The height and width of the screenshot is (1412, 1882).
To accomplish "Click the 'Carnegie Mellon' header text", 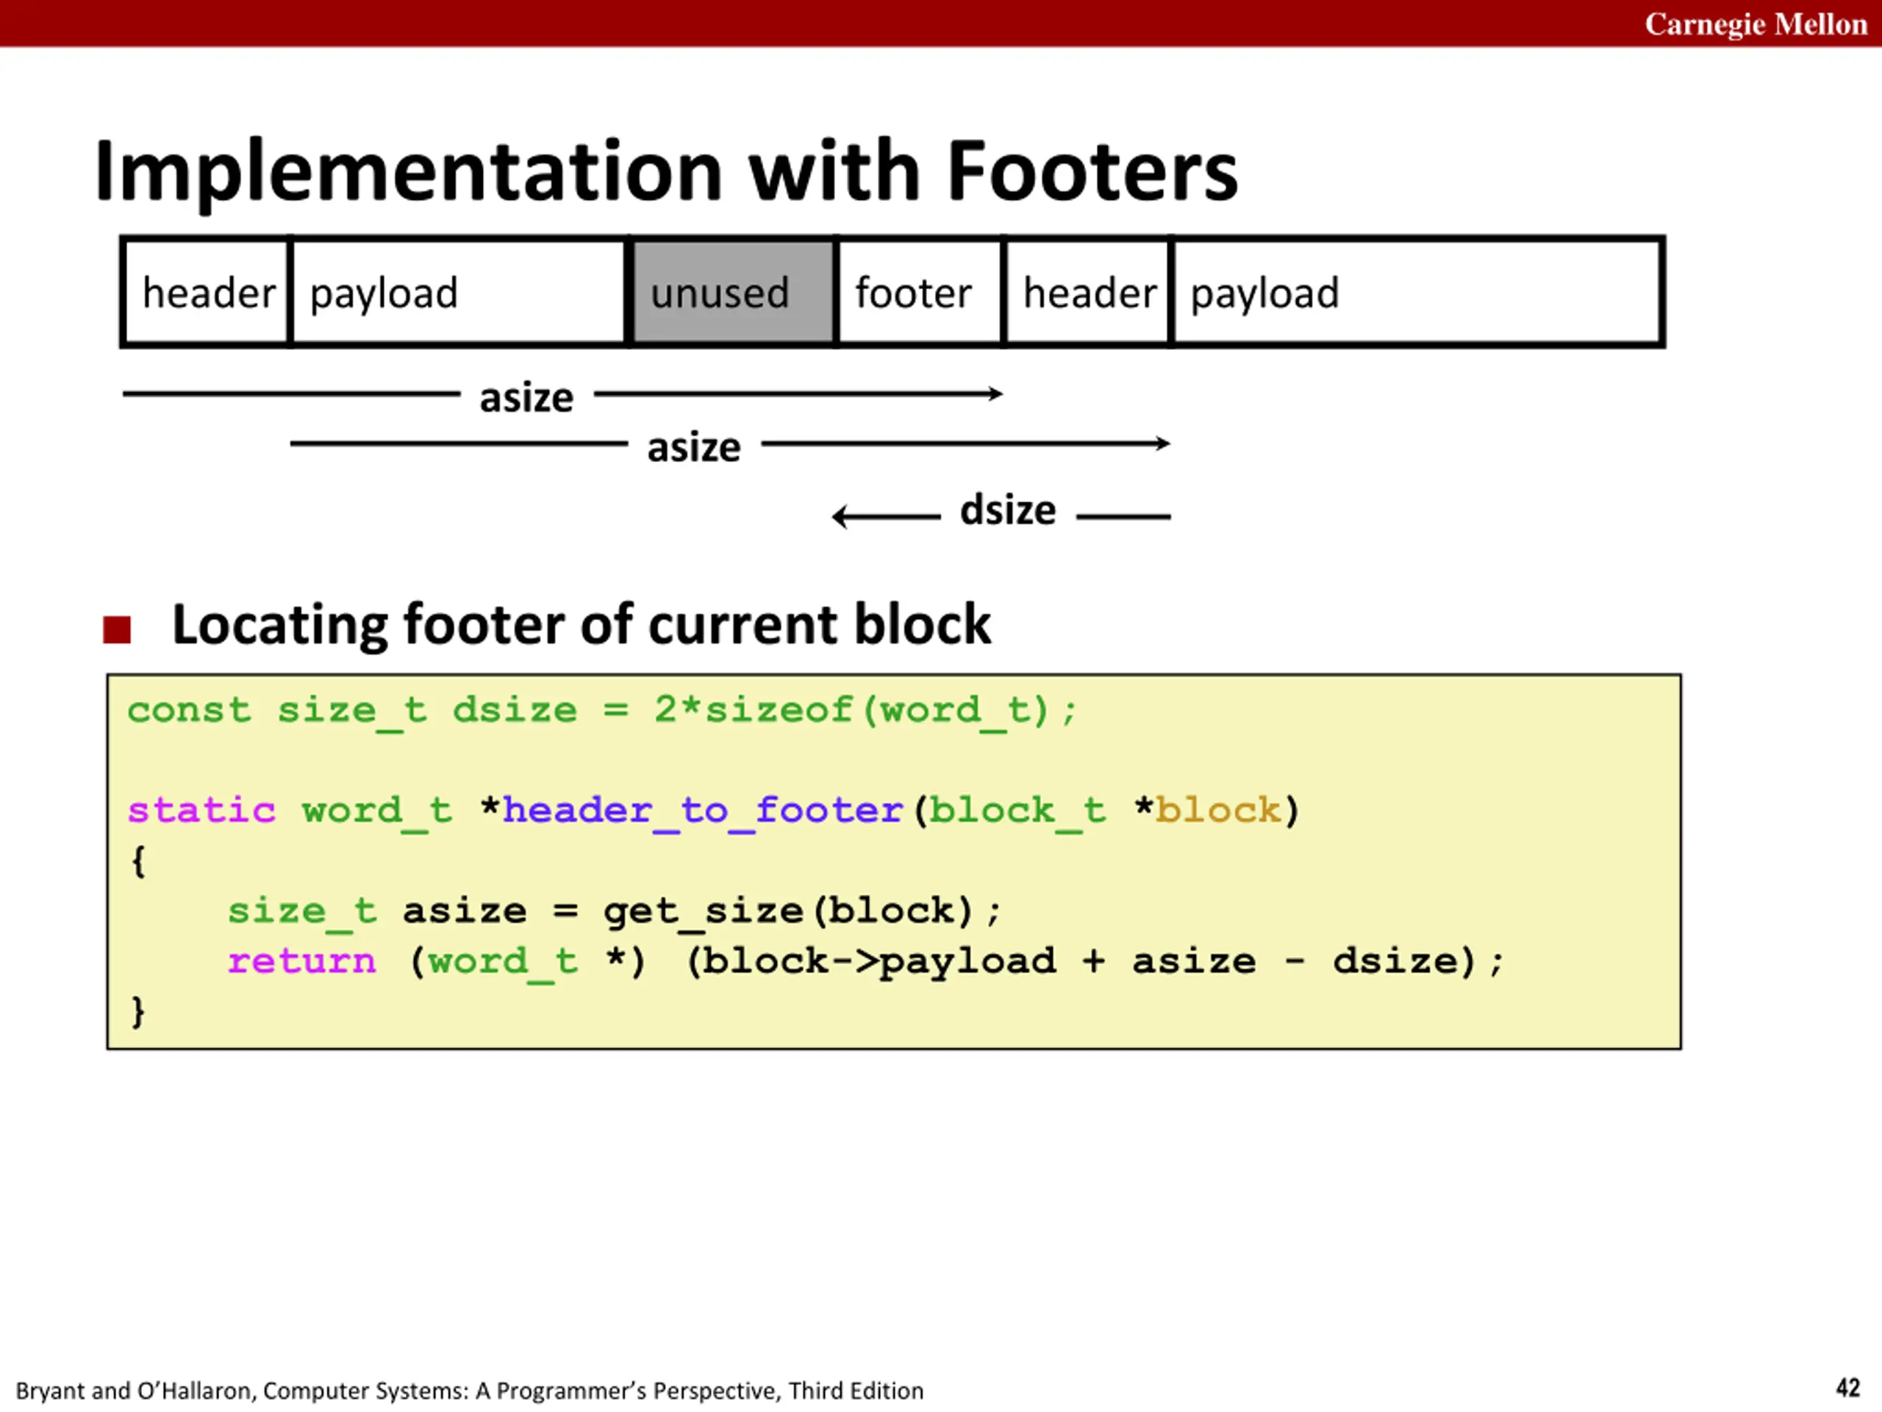I will coord(1756,24).
